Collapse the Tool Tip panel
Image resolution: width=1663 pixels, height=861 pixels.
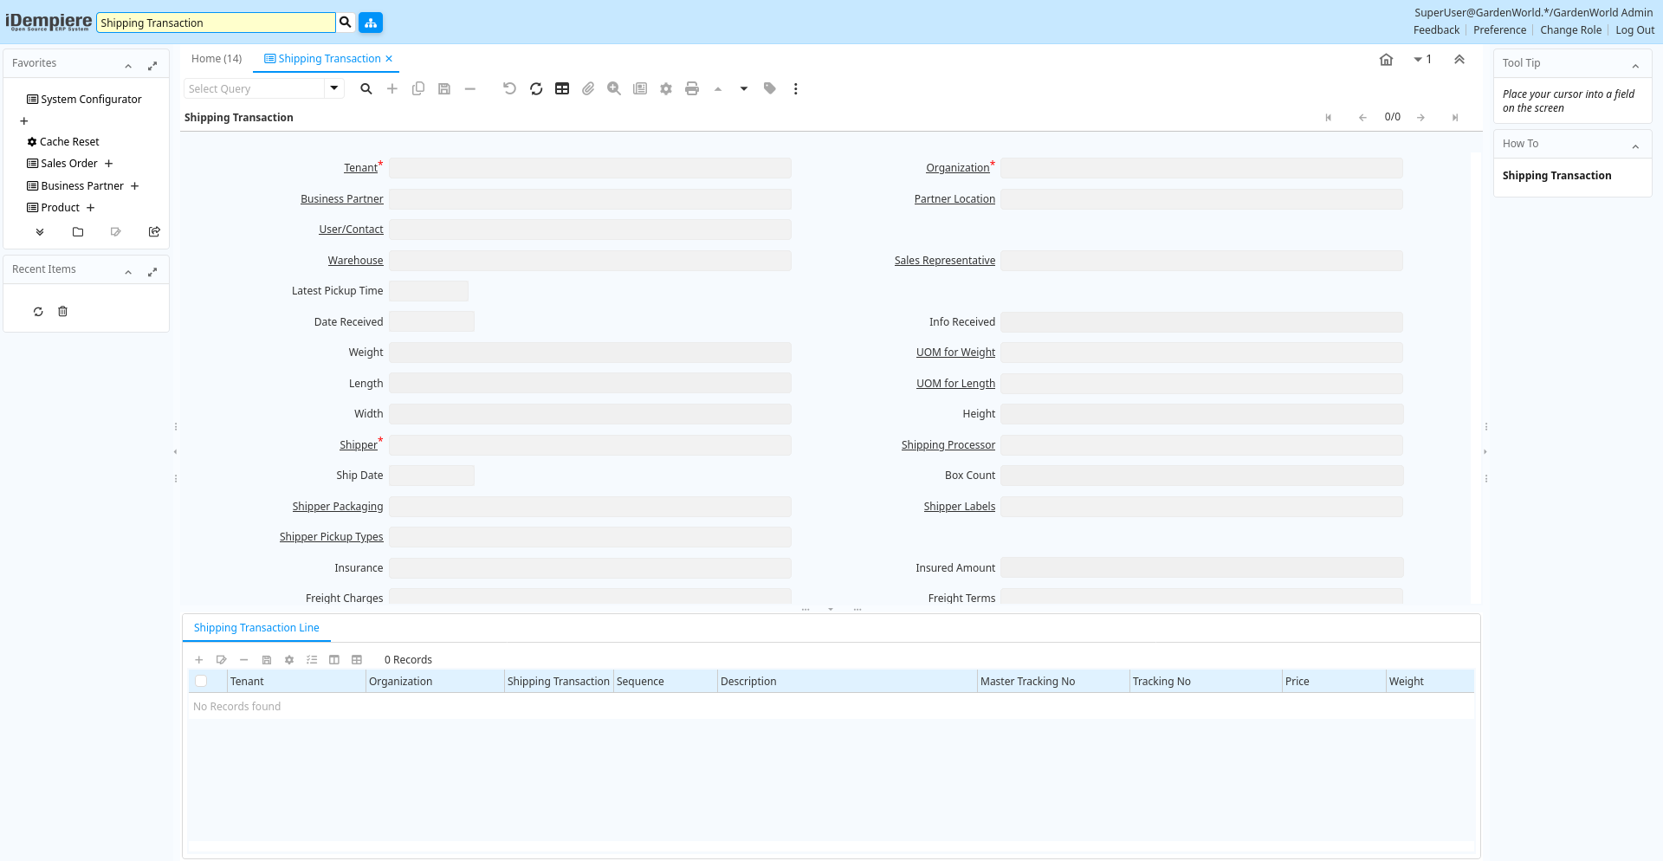click(x=1635, y=66)
